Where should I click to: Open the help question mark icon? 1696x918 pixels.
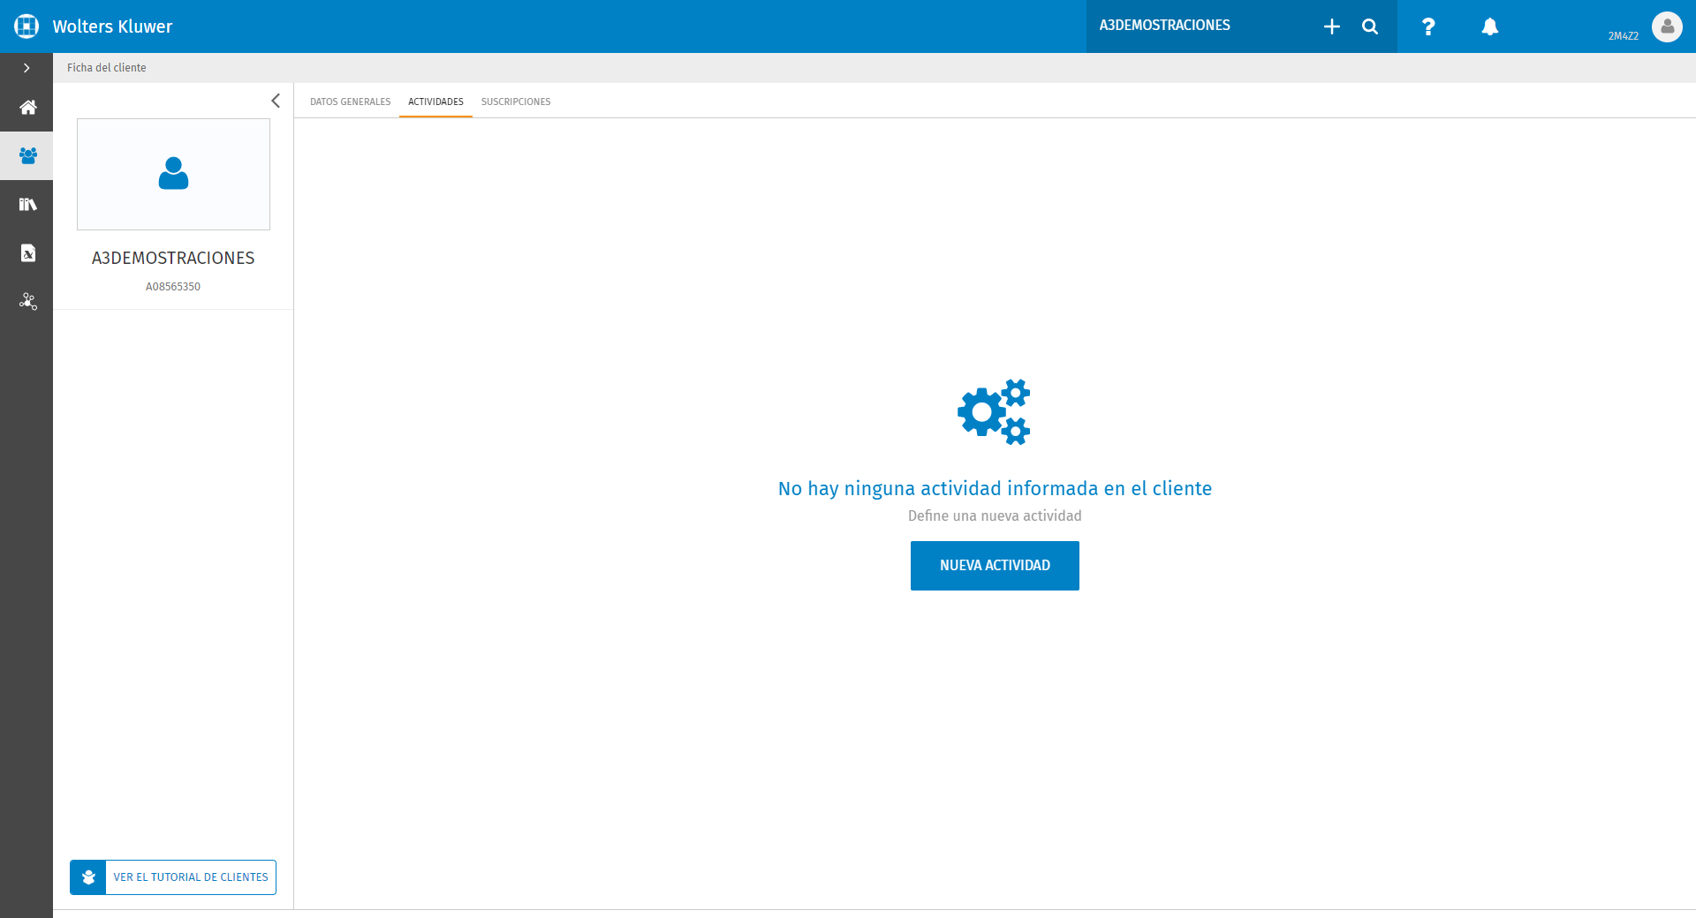pyautogui.click(x=1428, y=27)
